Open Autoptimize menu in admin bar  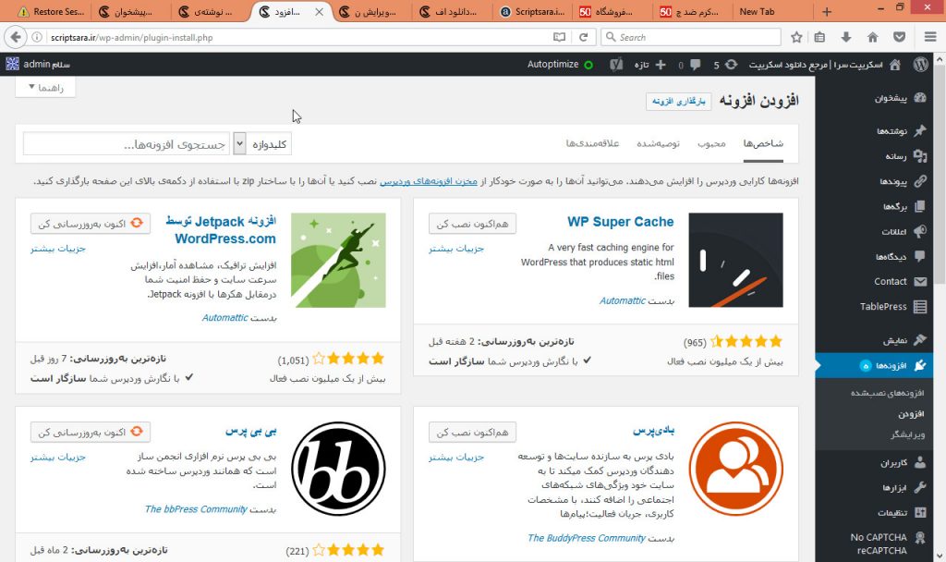[x=560, y=65]
